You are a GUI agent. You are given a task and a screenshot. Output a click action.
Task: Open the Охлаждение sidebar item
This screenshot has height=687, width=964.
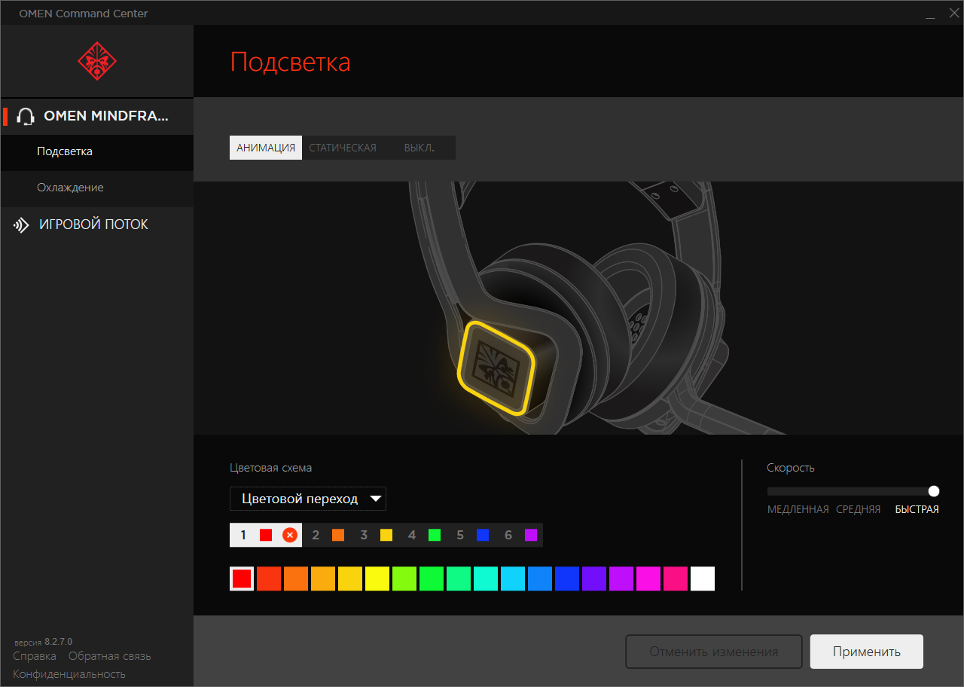point(97,188)
